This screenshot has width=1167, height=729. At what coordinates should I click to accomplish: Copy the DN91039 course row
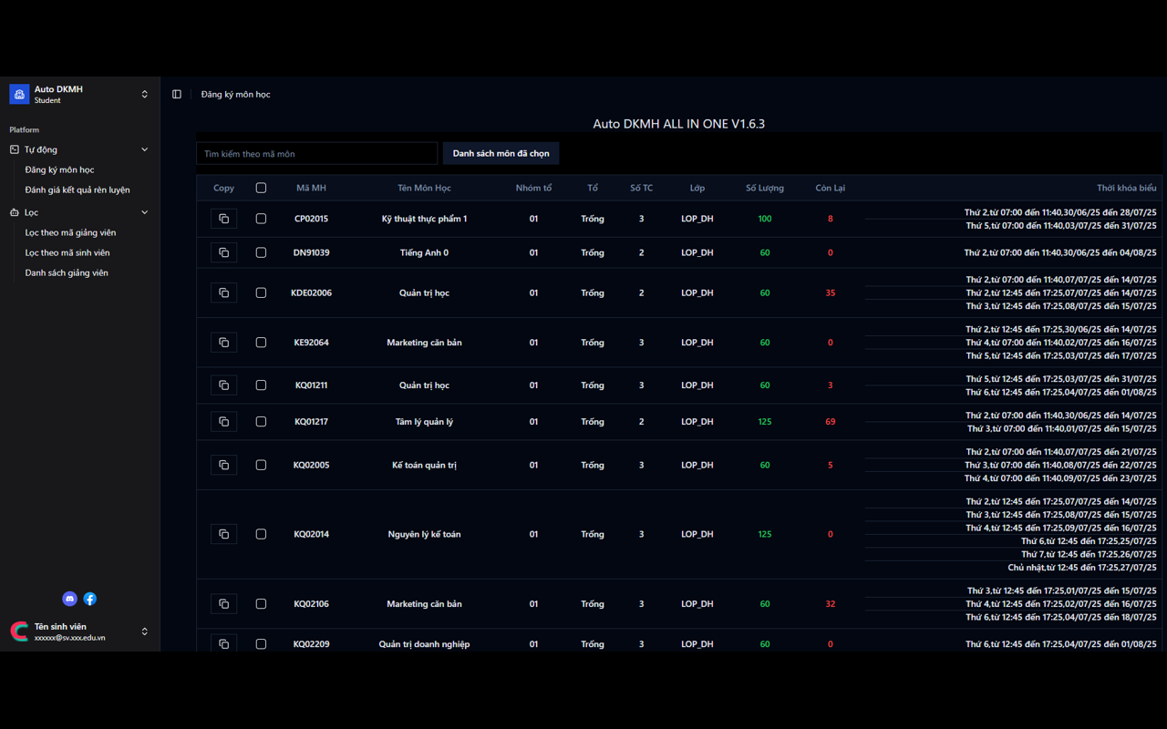tap(223, 252)
